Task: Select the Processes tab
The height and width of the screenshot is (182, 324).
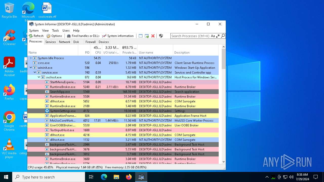Action: click(x=36, y=42)
